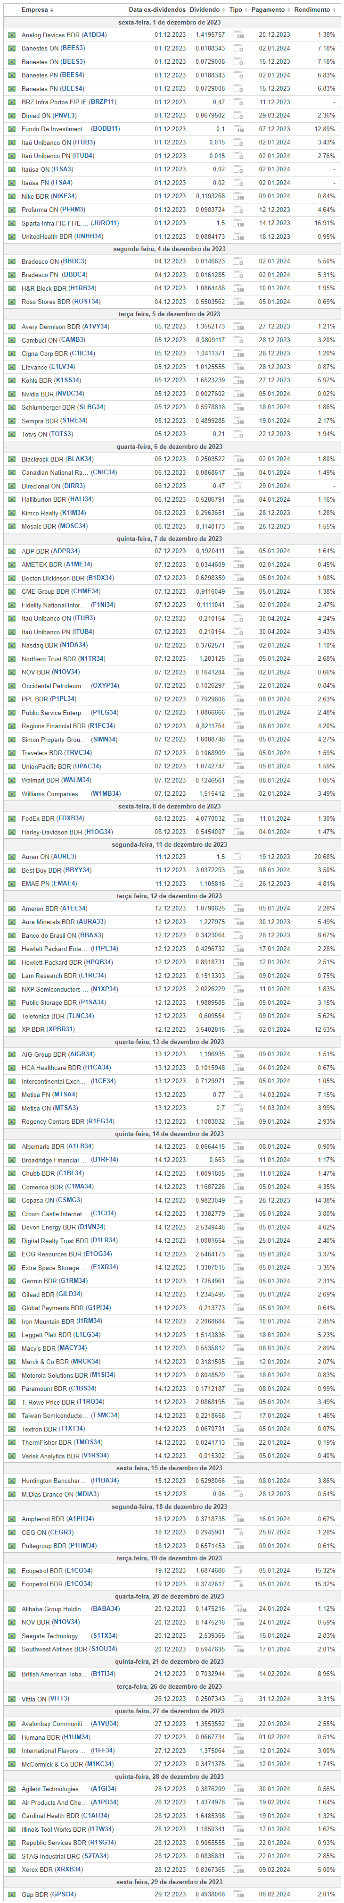Screen dimensions: 344x1903
Task: Click the Brazil flag beside Humana BDR
Action: 11,1737
